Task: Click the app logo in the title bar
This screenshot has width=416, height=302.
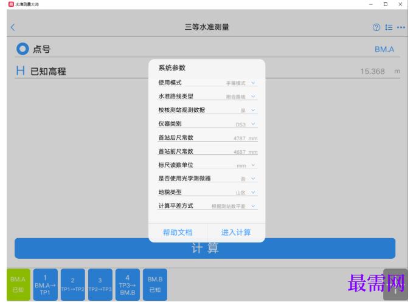Action: point(11,4)
